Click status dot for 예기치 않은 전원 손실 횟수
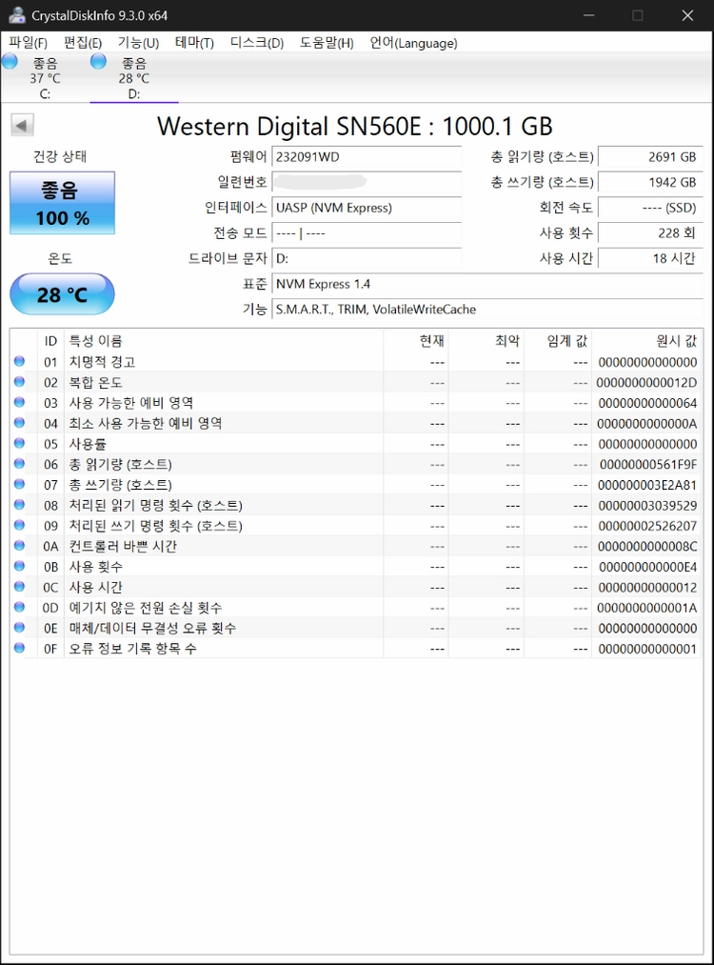 (x=20, y=607)
